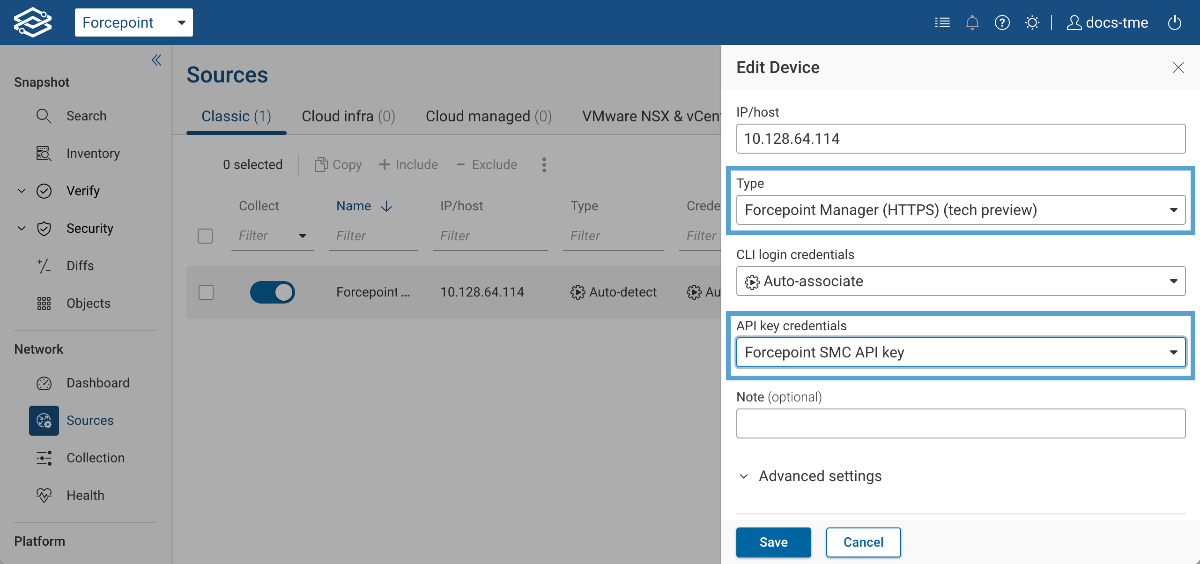
Task: Open the Search panel in the sidebar
Action: tap(86, 116)
